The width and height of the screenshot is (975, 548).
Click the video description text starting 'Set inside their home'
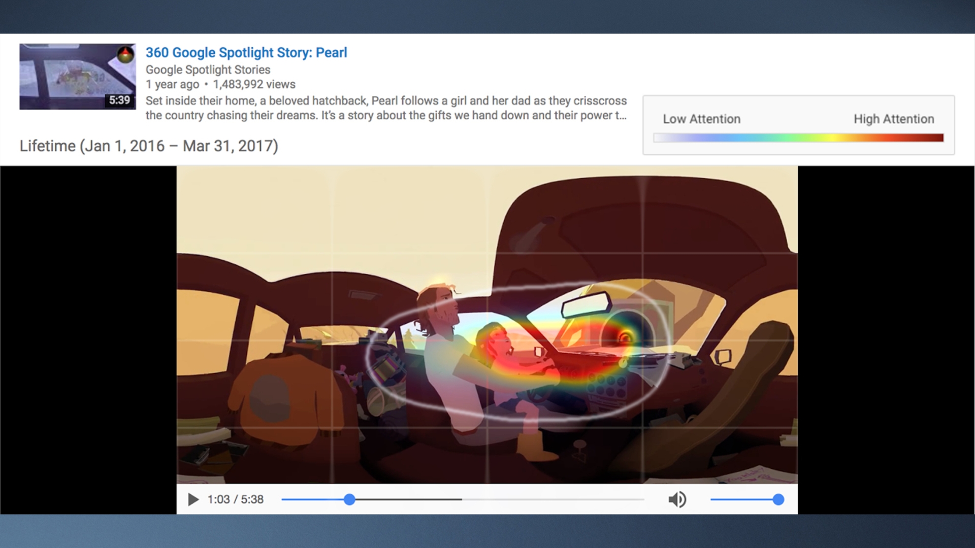pyautogui.click(x=386, y=108)
